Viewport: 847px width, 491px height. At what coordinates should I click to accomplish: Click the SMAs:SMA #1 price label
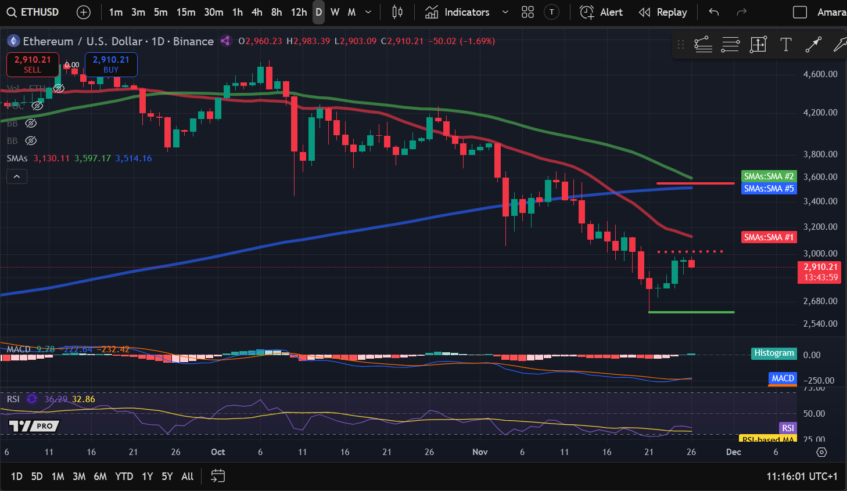769,237
